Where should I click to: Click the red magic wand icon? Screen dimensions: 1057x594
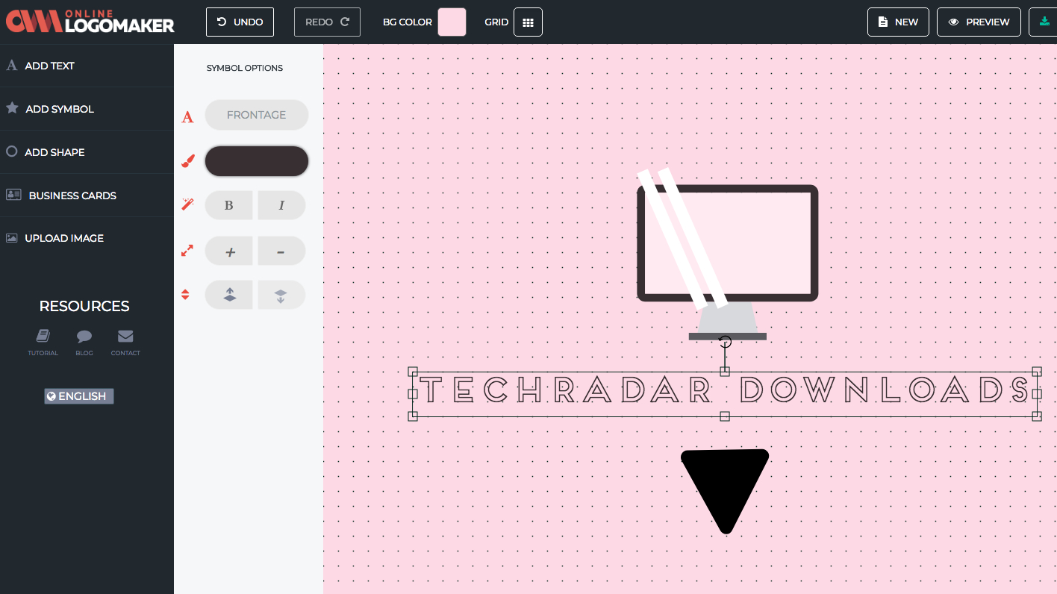187,204
